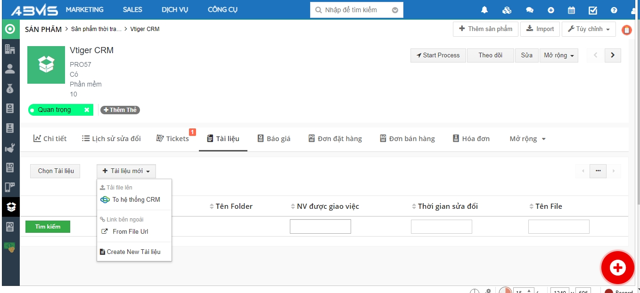Select To hệ thống CRM menu option
The height and width of the screenshot is (293, 640).
click(136, 199)
